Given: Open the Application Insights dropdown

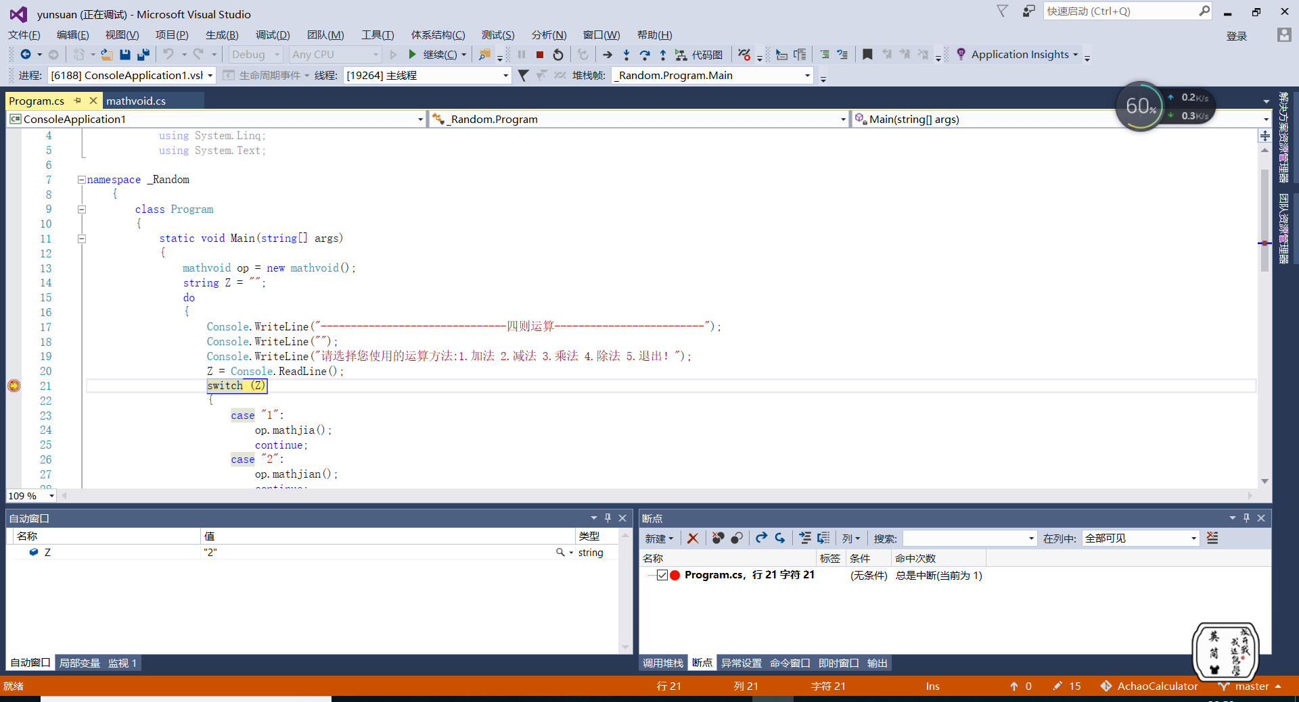Looking at the screenshot, I should pos(1018,55).
